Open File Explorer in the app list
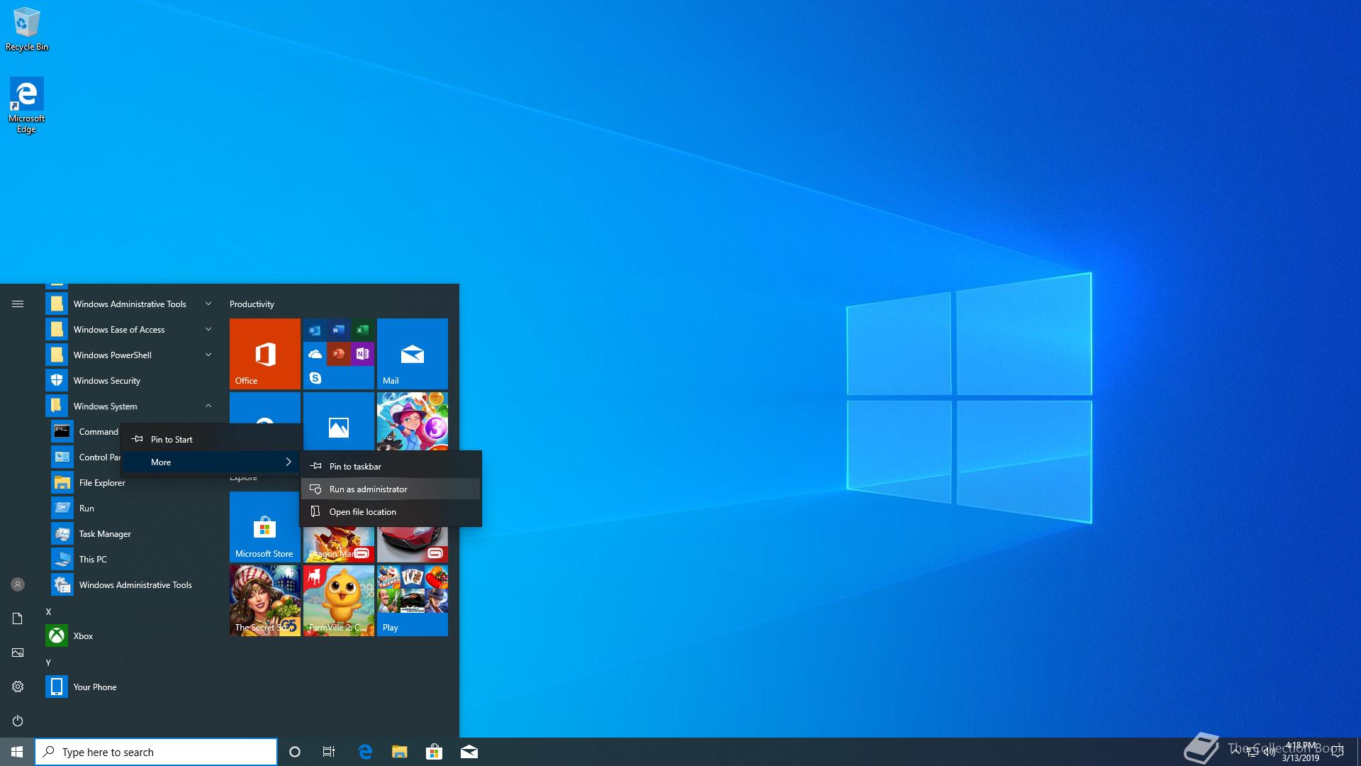Image resolution: width=1361 pixels, height=766 pixels. (133, 482)
